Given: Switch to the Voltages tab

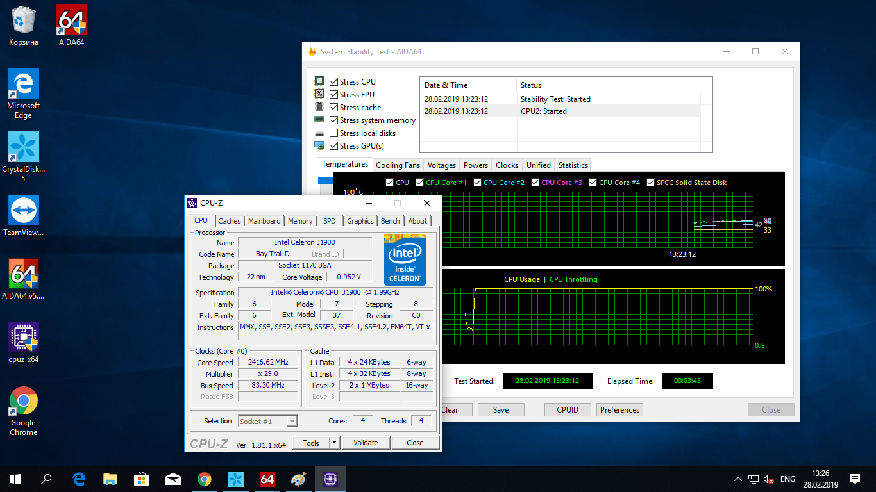Looking at the screenshot, I should [x=442, y=165].
